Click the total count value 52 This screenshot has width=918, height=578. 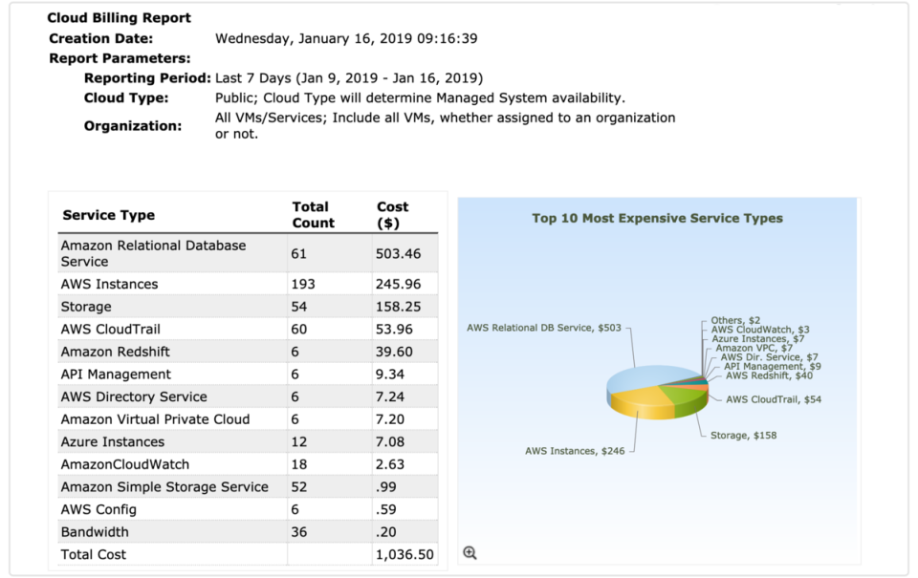point(298,486)
